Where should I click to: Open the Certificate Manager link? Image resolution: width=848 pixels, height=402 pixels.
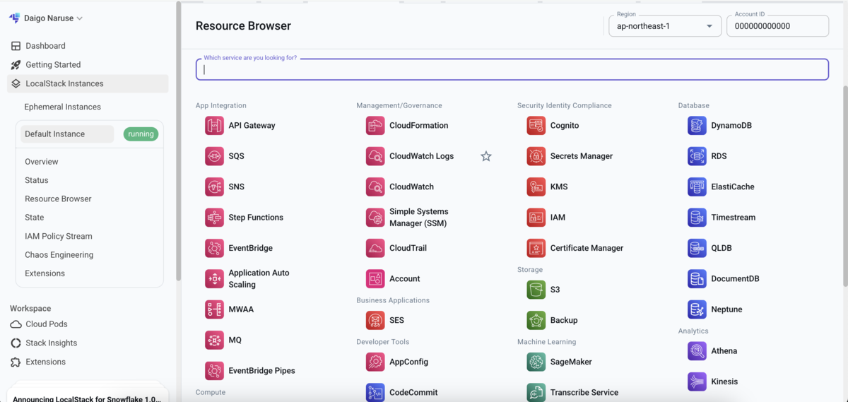click(587, 248)
